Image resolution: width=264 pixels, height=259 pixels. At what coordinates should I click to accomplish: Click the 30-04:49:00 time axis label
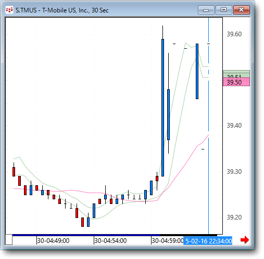coord(53,241)
